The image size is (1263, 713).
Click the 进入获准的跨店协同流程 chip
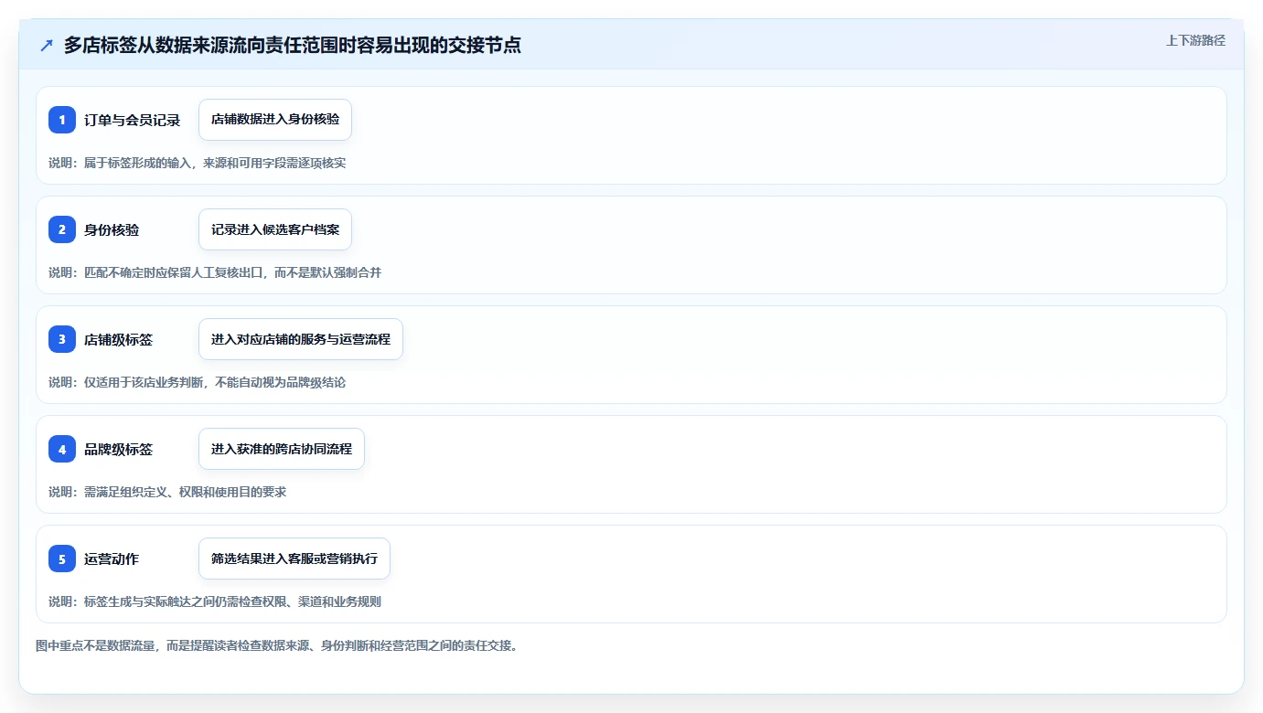282,449
